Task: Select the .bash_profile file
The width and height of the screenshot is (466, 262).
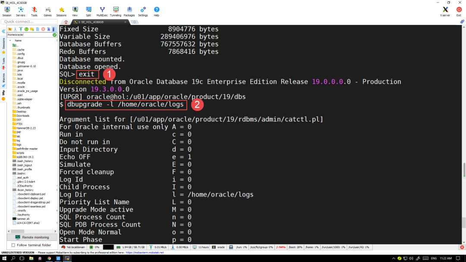Action: click(x=22, y=169)
